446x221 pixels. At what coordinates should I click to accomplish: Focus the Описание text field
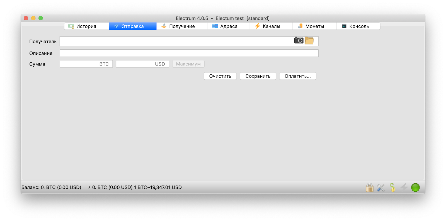tap(189, 53)
